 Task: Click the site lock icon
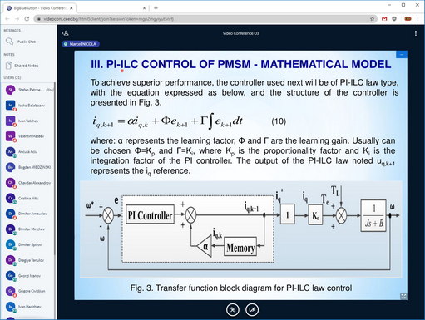coord(39,19)
